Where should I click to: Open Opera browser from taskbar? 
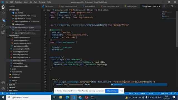[x=86, y=97]
